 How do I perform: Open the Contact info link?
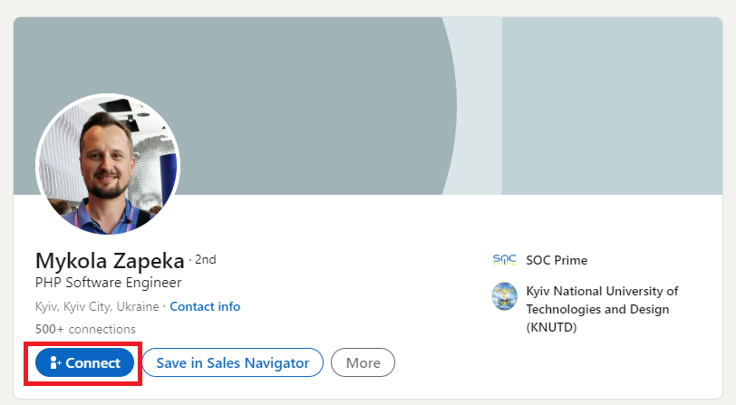(205, 306)
